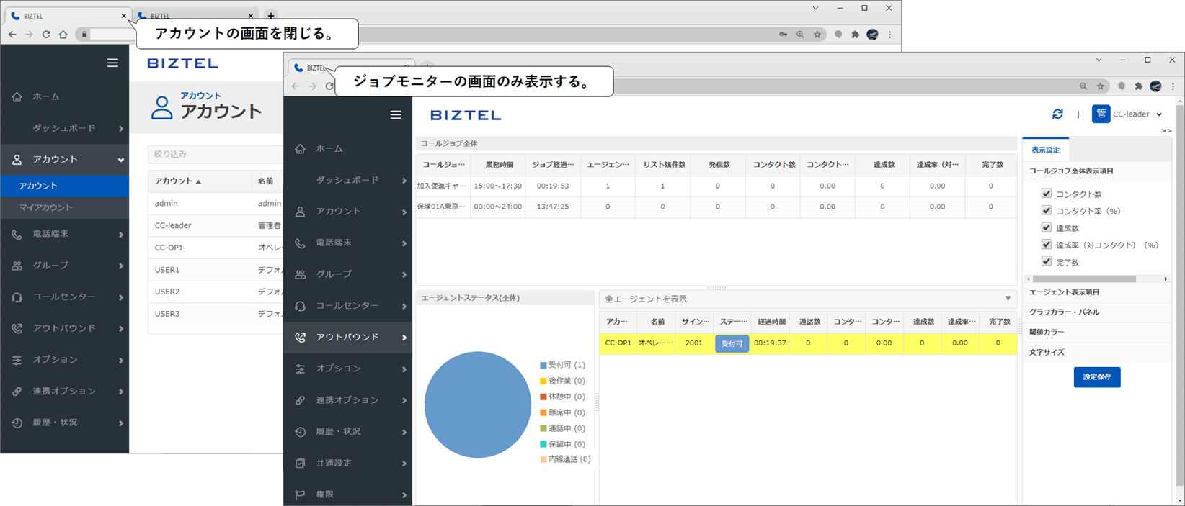Click the 電話端末 phone icon in the back sidebar

[17, 235]
